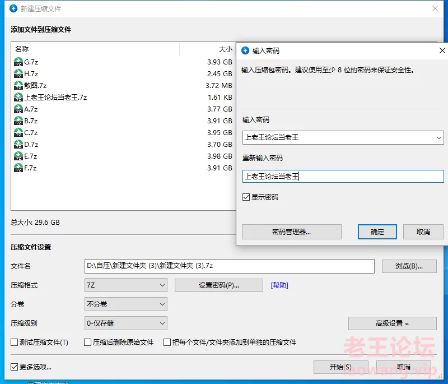Click the 大小 column header
Viewport: 448px width, 384px height.
coord(226,49)
